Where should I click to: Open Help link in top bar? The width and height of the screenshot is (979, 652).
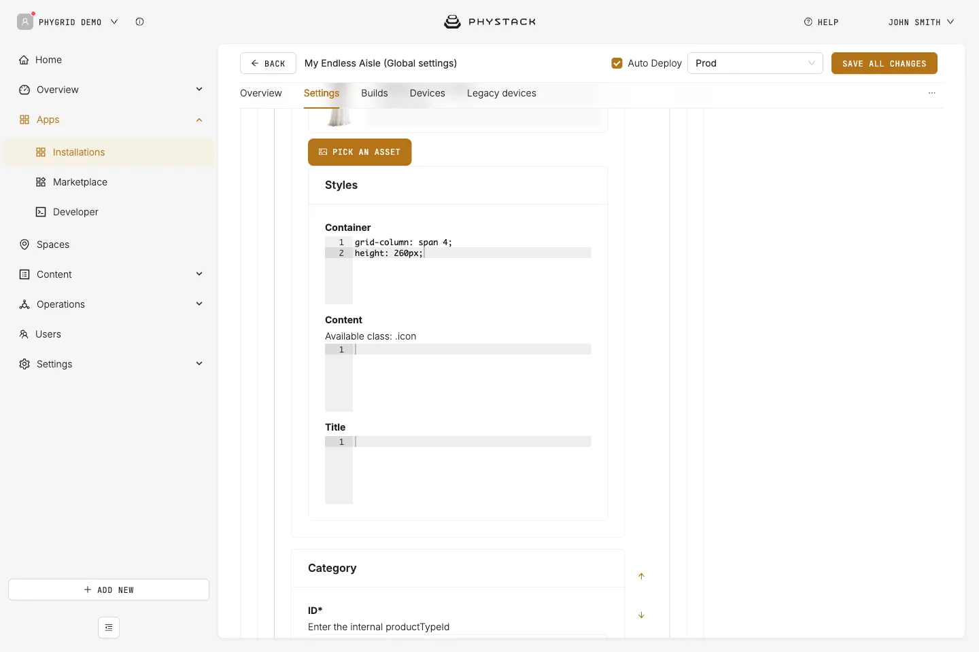821,22
